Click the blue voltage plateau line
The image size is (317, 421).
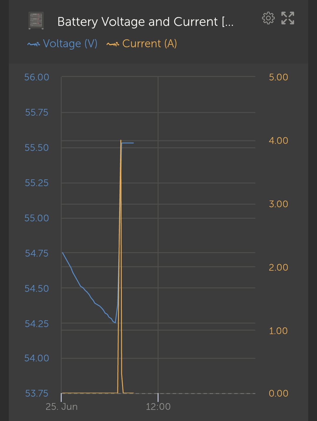pyautogui.click(x=128, y=143)
